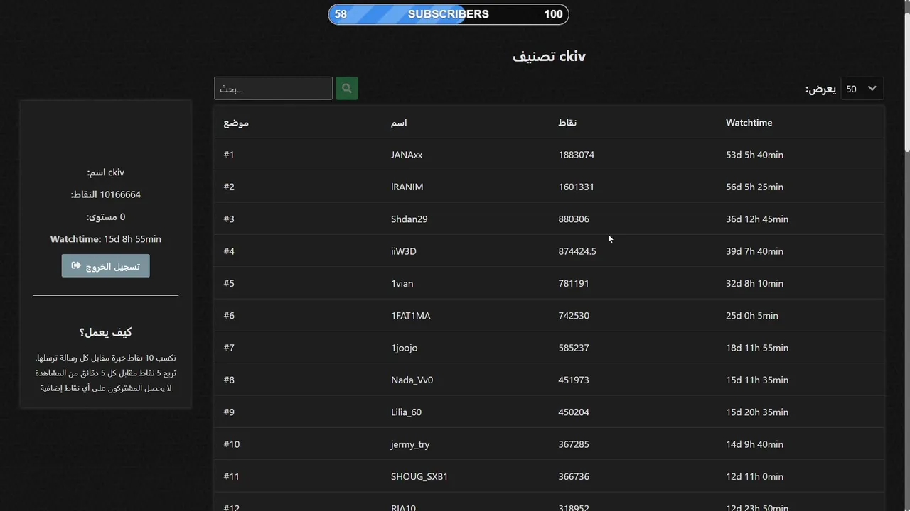
Task: Click points value 585237
Action: tap(574, 348)
